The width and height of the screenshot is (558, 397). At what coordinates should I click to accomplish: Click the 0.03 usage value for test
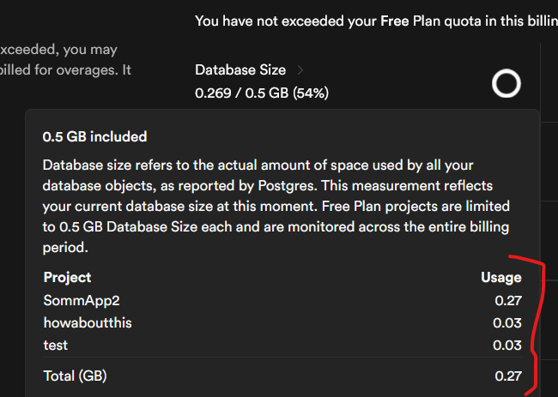point(507,345)
